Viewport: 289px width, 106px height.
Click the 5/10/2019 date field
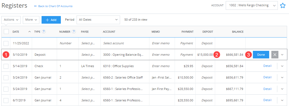point(21,55)
